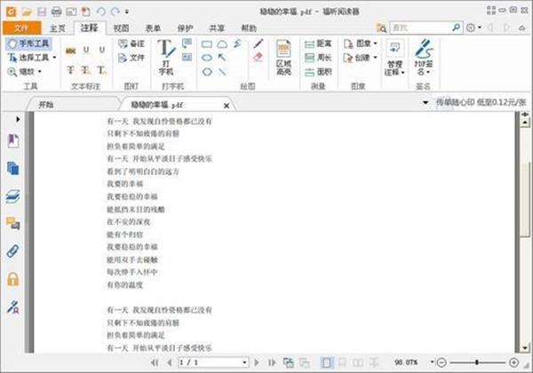The height and width of the screenshot is (373, 533).
Task: Open the advanced folder search icon
Action: click(381, 28)
